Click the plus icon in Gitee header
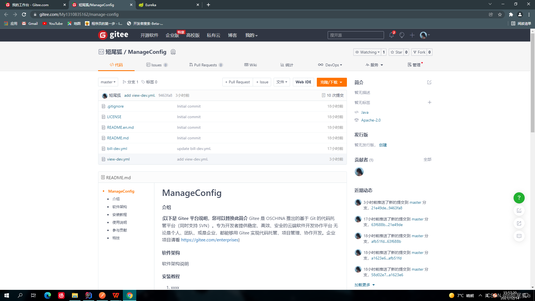The width and height of the screenshot is (535, 301). [x=412, y=35]
